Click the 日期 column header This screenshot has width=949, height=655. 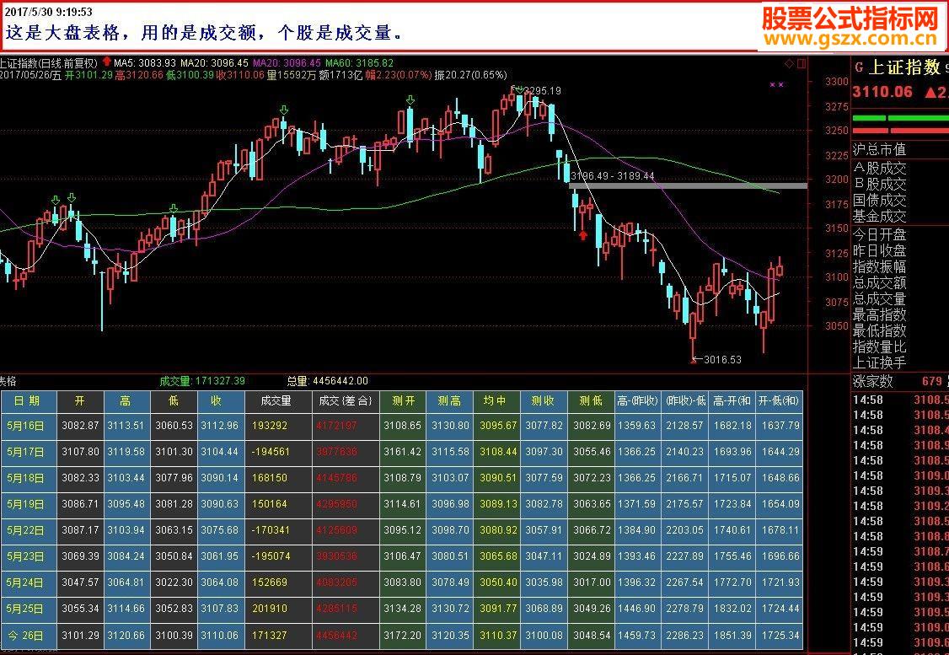29,401
